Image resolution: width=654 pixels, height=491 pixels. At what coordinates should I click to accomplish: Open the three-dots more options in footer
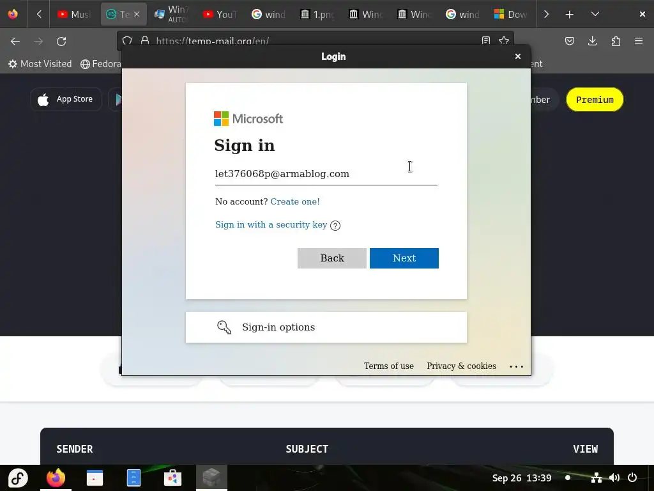point(516,366)
